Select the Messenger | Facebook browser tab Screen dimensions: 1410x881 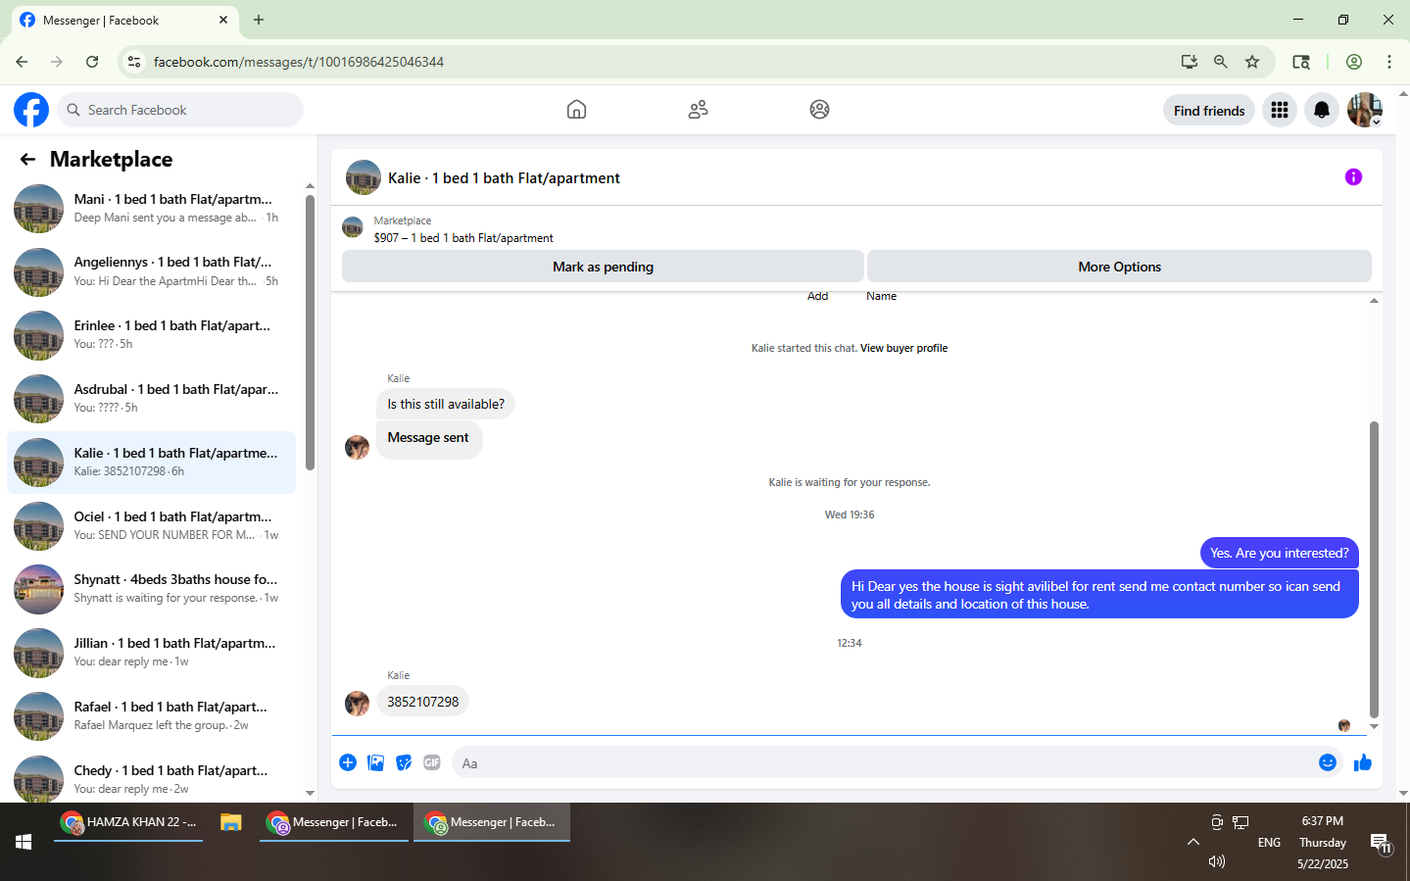(x=124, y=21)
